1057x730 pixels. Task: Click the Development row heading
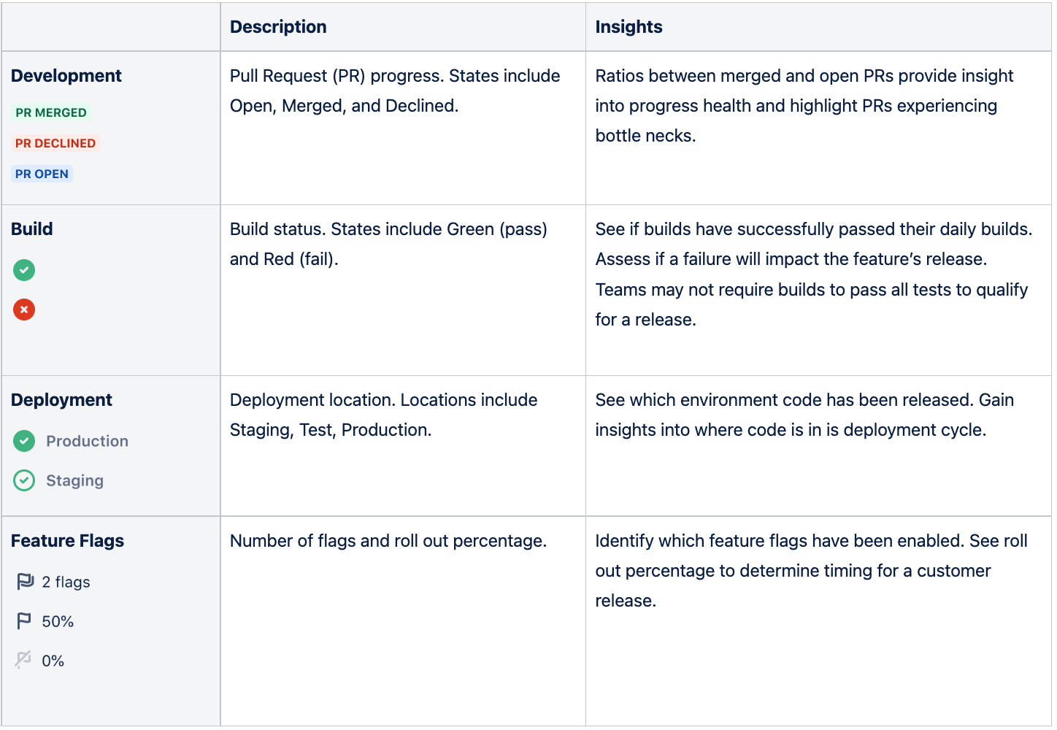coord(66,76)
